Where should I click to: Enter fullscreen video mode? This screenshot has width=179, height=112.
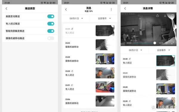tap(172, 43)
